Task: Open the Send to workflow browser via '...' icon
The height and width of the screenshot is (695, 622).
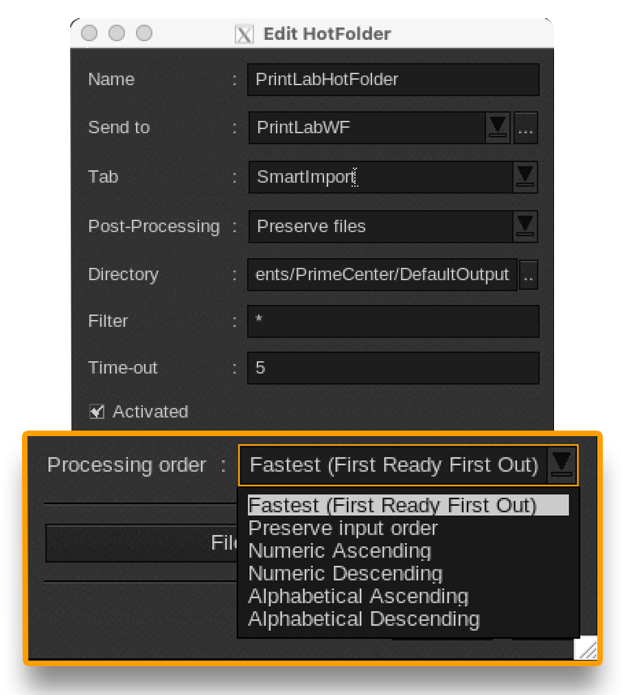Action: [x=525, y=127]
